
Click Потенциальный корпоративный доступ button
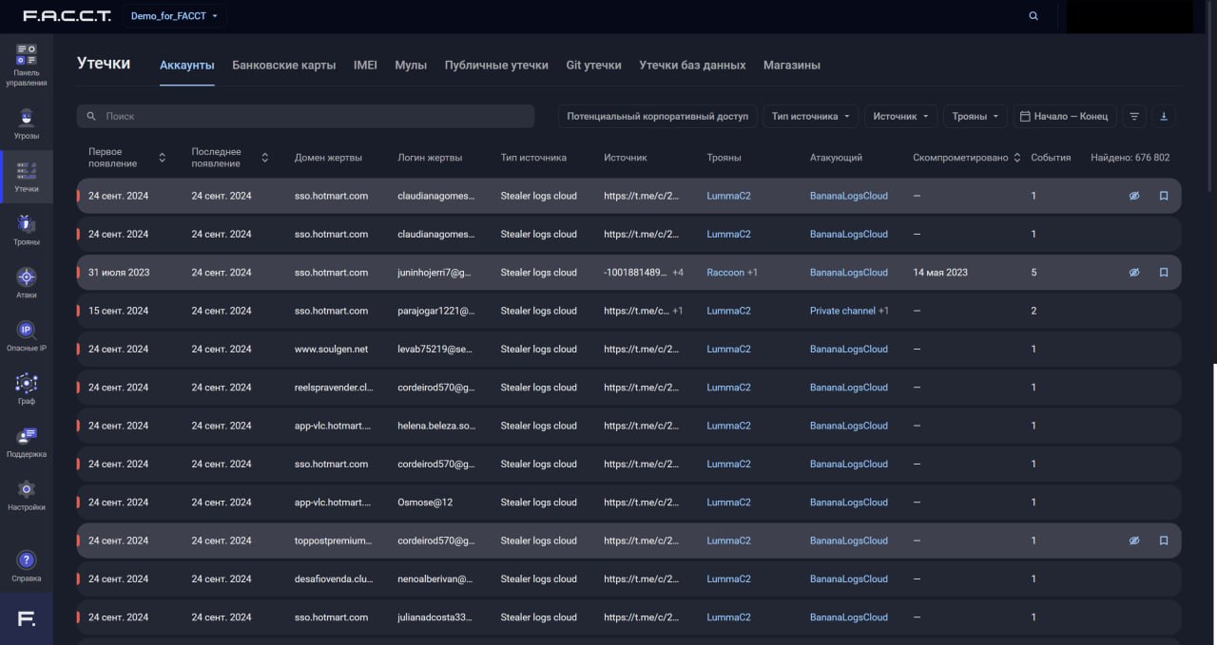[657, 116]
